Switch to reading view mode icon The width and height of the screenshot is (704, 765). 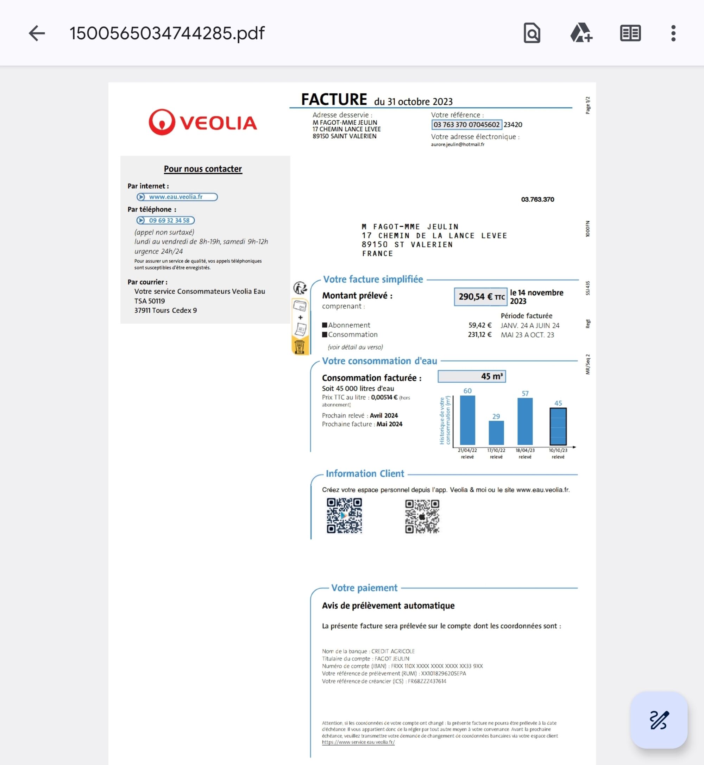[630, 33]
